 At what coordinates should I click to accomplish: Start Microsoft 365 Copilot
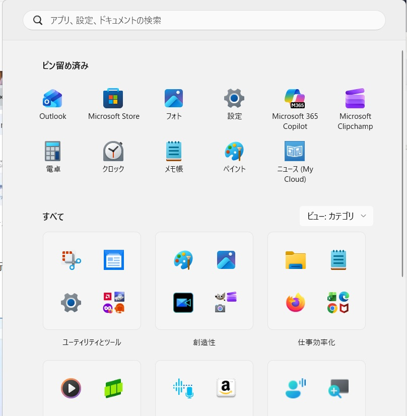(295, 98)
